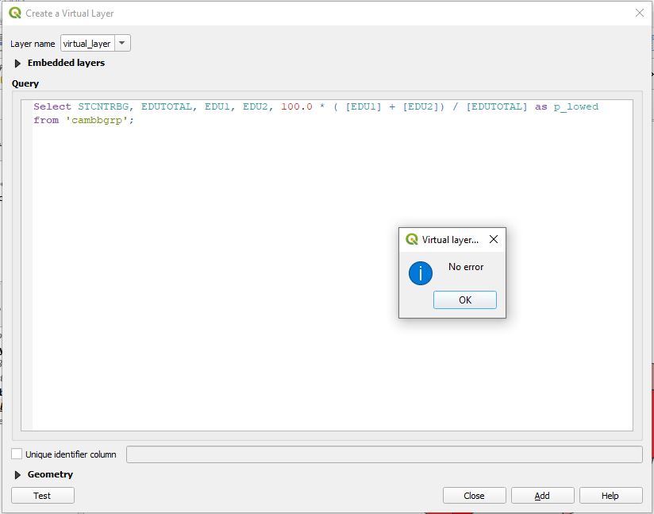654x514 pixels.
Task: Enable the Unique identifier column checkbox
Action: pos(17,454)
